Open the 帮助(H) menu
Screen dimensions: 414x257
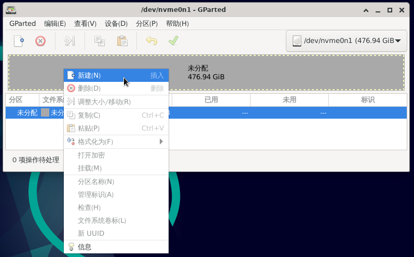click(x=177, y=23)
